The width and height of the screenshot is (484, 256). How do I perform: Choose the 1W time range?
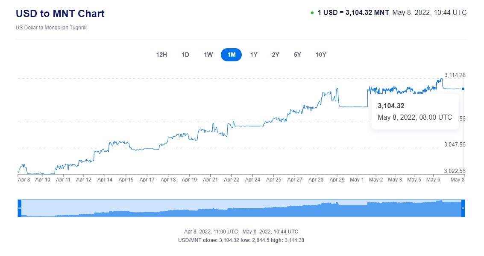[208, 55]
